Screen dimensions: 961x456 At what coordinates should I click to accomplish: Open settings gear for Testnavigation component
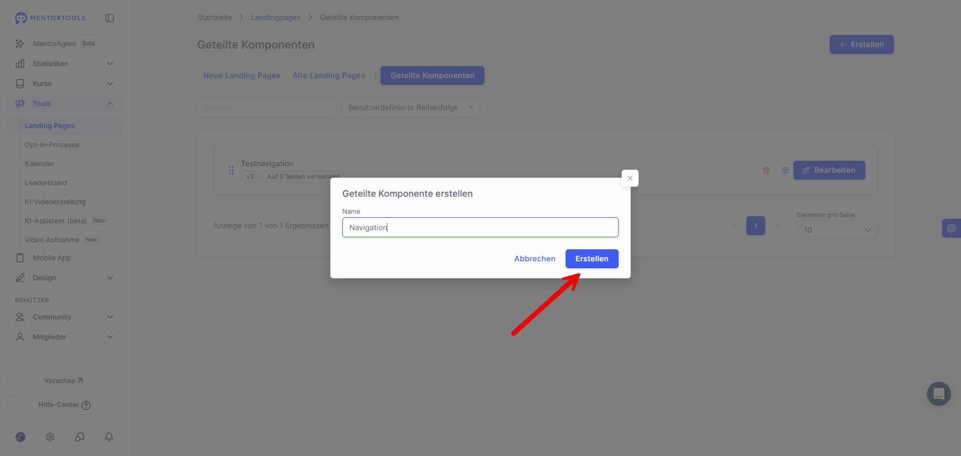[785, 170]
